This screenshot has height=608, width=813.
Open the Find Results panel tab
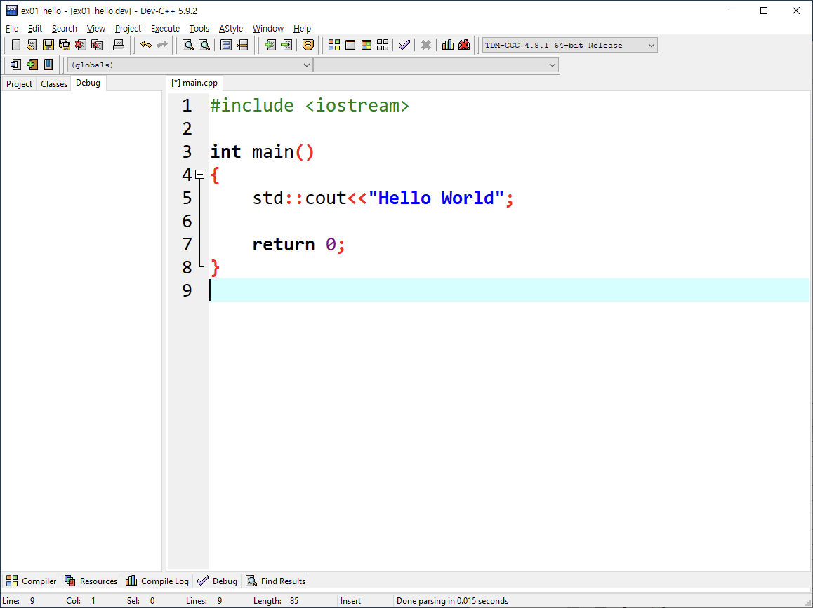coord(275,581)
